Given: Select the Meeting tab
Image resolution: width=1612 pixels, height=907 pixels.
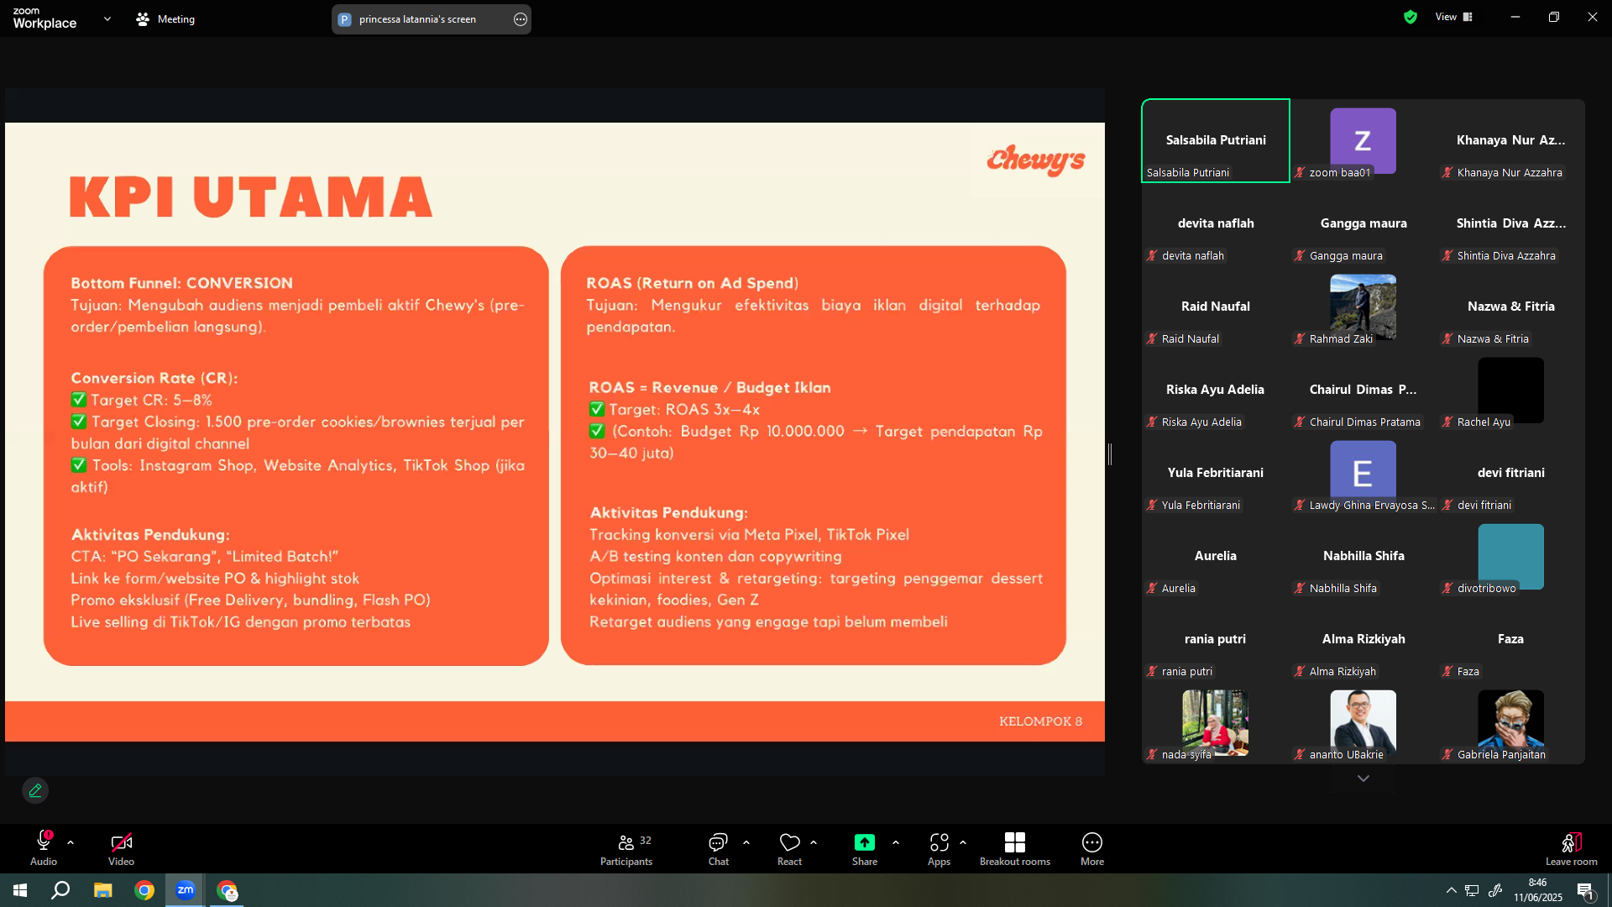Looking at the screenshot, I should tap(166, 18).
